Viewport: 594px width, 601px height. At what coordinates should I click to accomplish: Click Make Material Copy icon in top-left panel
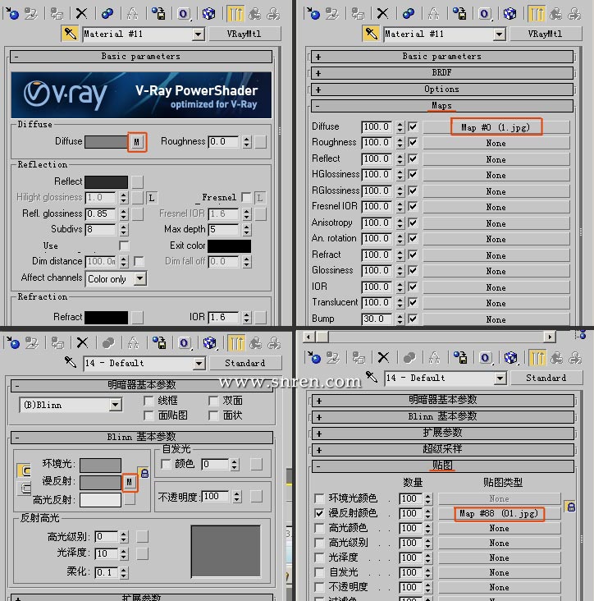click(x=107, y=14)
